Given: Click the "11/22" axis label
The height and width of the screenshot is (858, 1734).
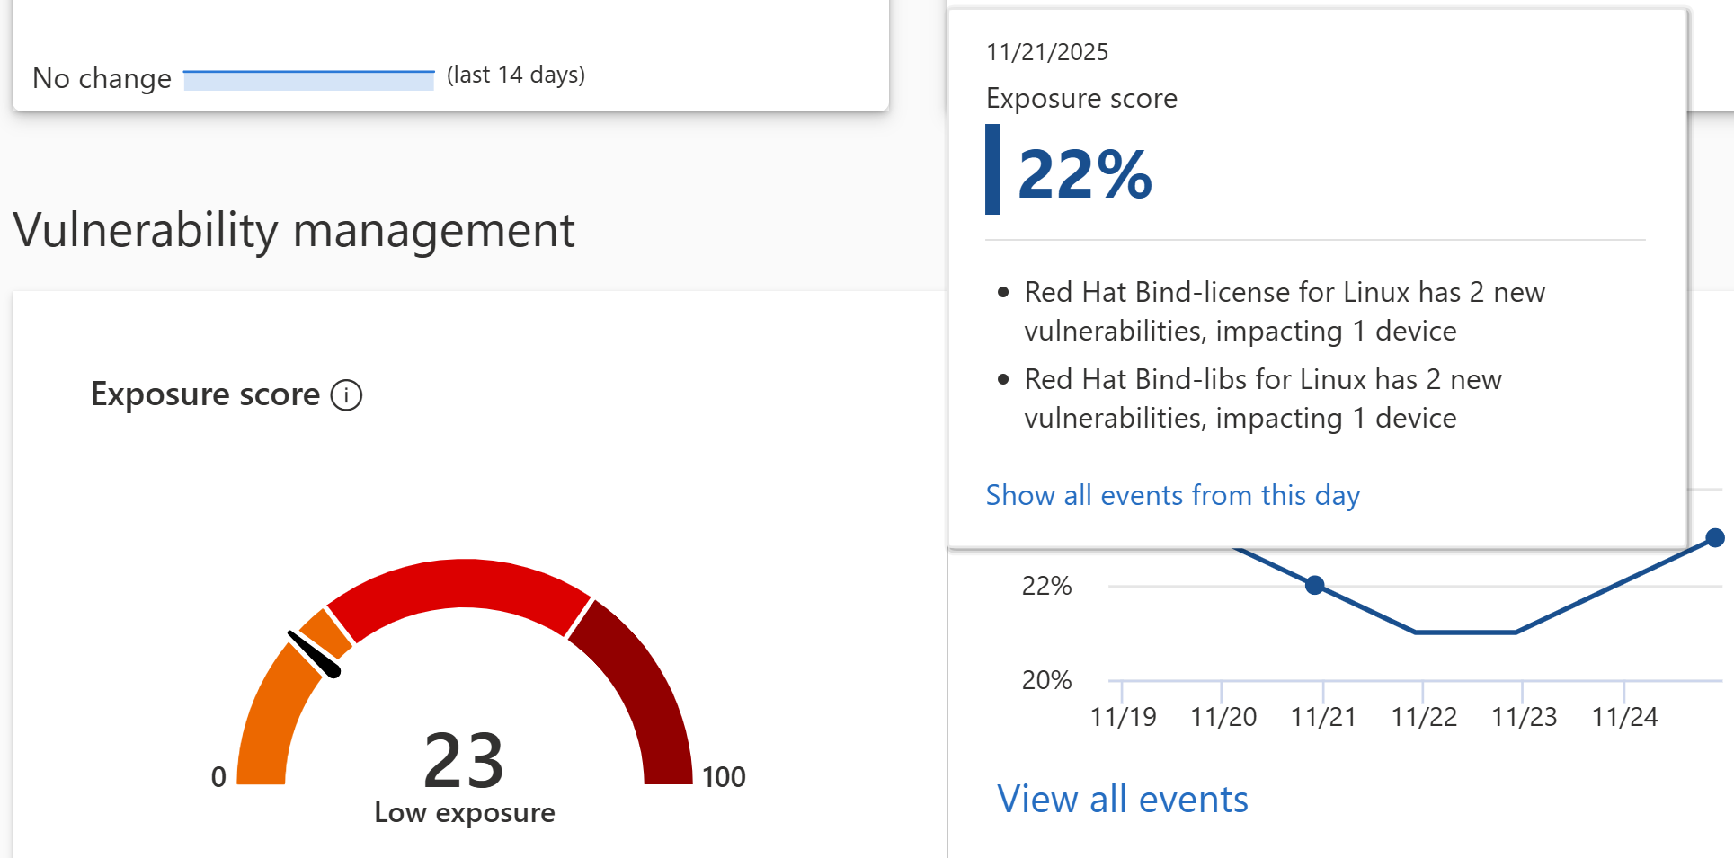Looking at the screenshot, I should (x=1424, y=717).
